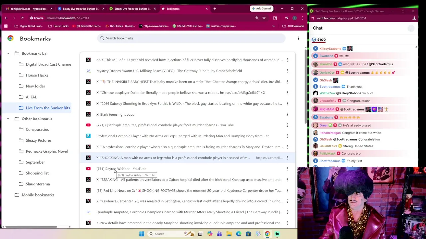Click the Chrome address bar URL
Screen dimensions: 426x239
68,18
